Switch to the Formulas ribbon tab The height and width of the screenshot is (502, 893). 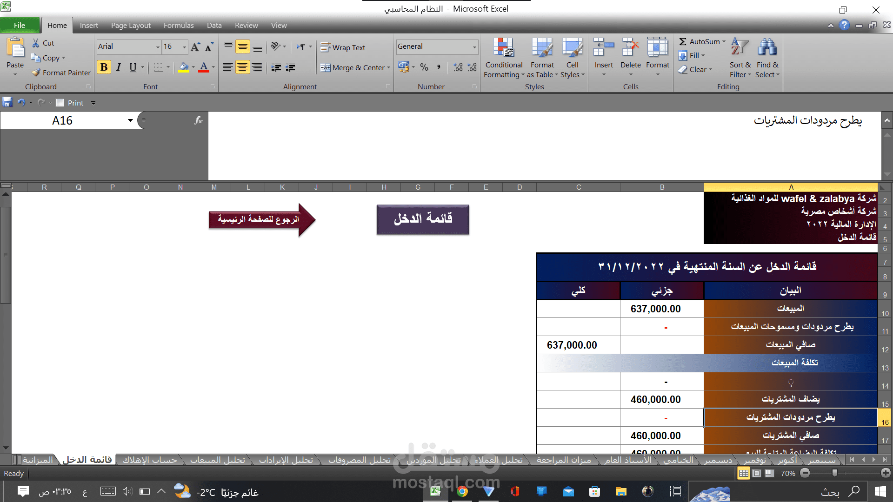[178, 25]
